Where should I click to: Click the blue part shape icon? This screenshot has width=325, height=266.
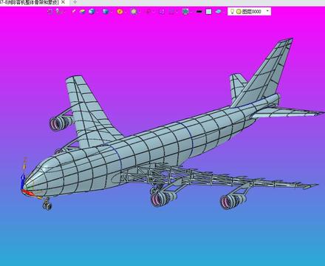click(x=106, y=11)
